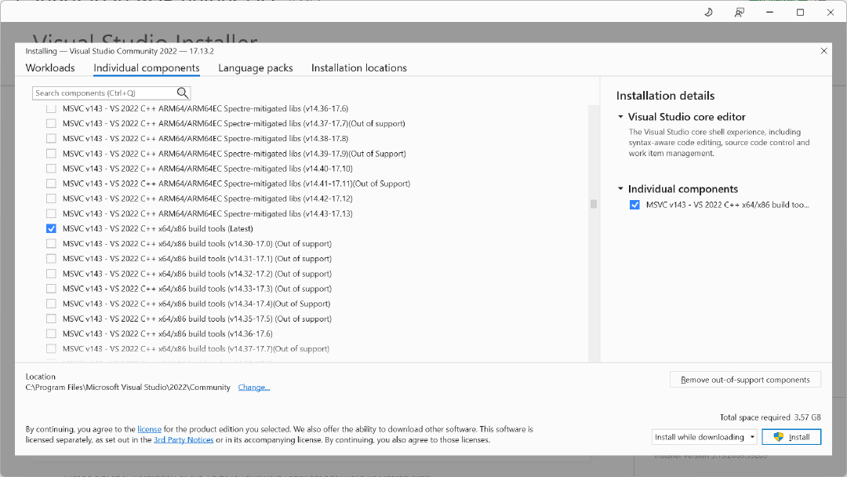Select x64/x86 build tools v14.31-17.1 row text
This screenshot has height=477, width=847.
coord(197,259)
